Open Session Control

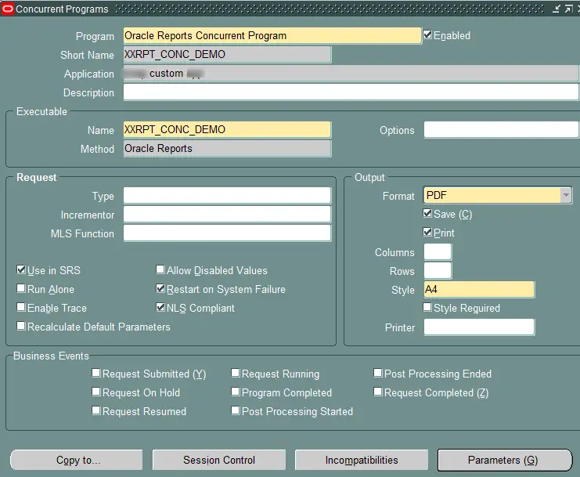219,460
